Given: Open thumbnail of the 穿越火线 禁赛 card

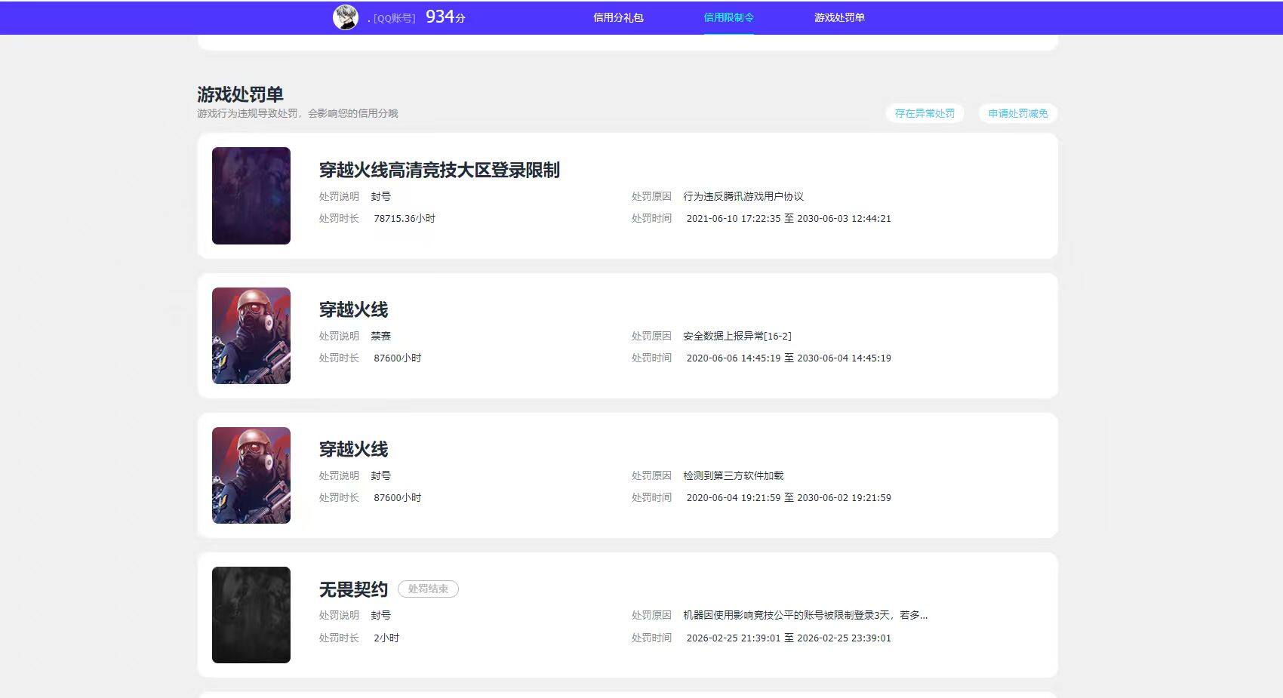Looking at the screenshot, I should pyautogui.click(x=251, y=336).
